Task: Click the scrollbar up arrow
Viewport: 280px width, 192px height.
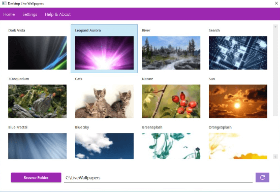Action: pos(275,27)
